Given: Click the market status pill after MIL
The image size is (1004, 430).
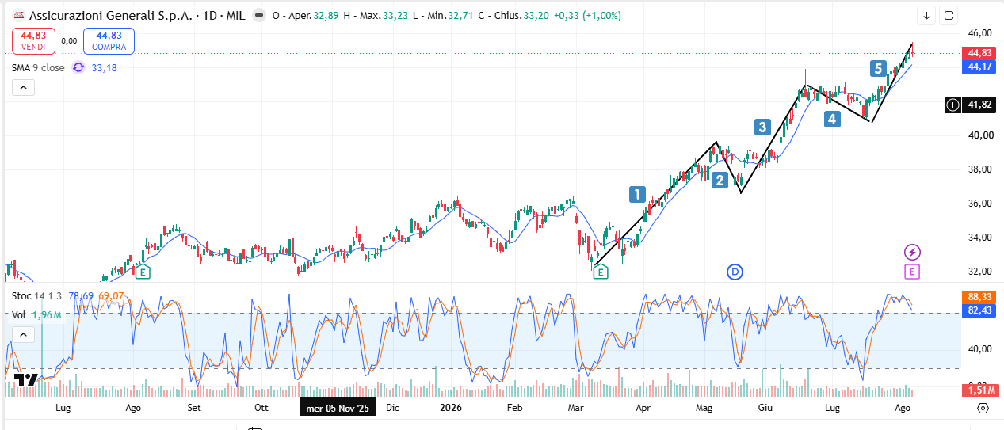Looking at the screenshot, I should (258, 16).
